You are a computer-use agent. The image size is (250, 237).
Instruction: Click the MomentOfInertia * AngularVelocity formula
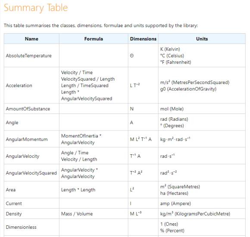click(81, 139)
